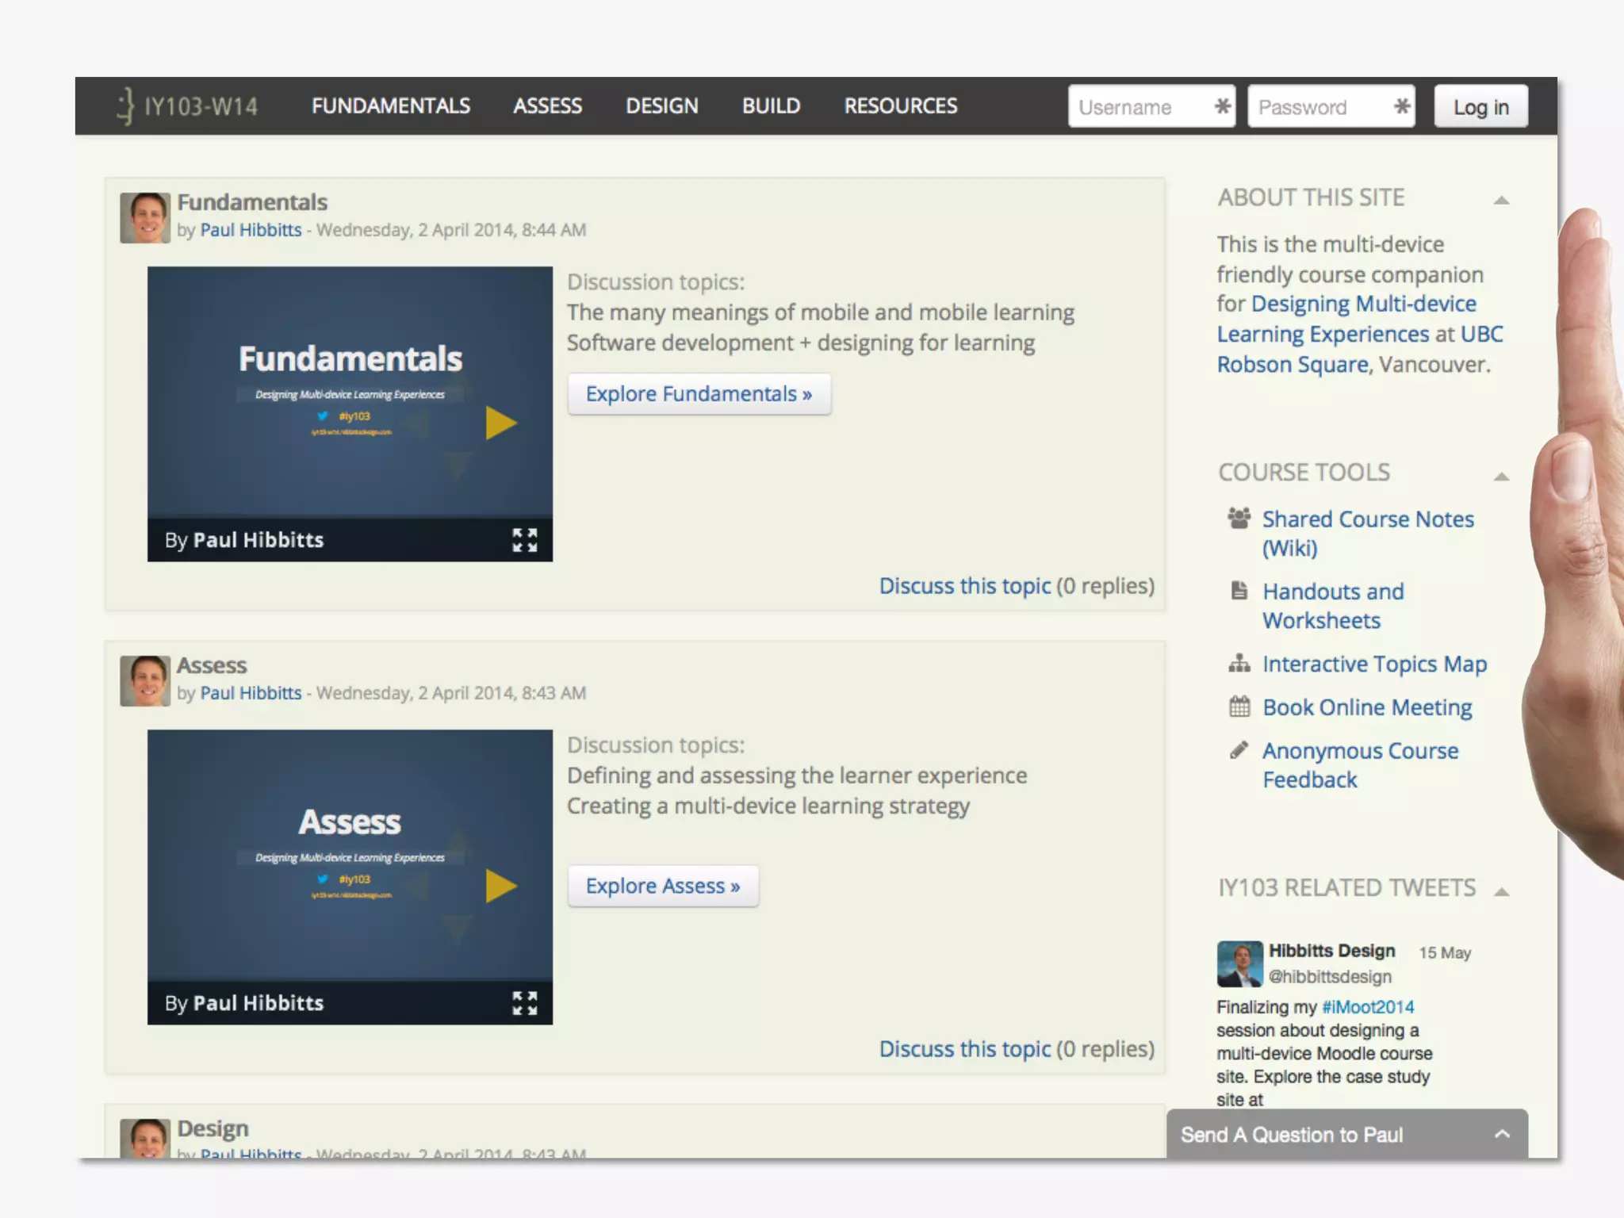Screen dimensions: 1624x1218
Task: Collapse the Course Tools block
Action: pos(1500,476)
